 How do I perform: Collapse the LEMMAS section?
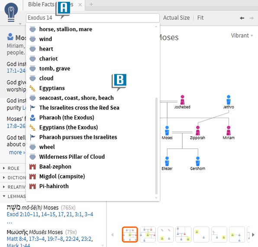[14, 196]
